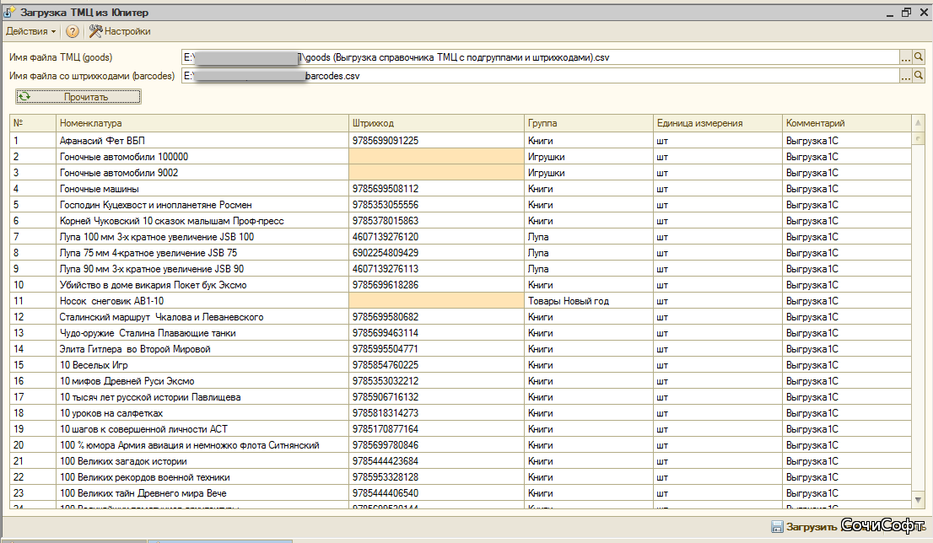Click barcode 9785444406540

click(385, 494)
